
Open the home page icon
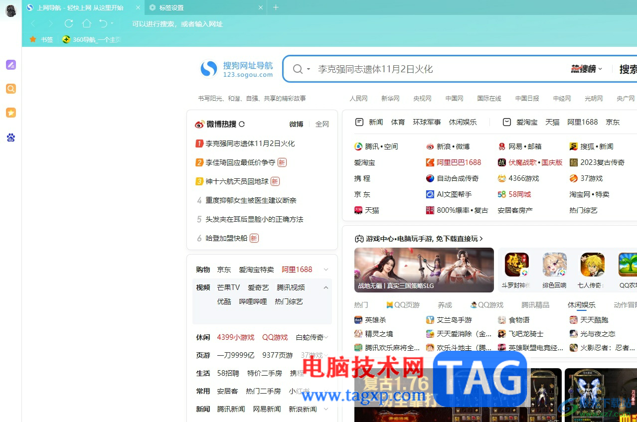pos(87,23)
